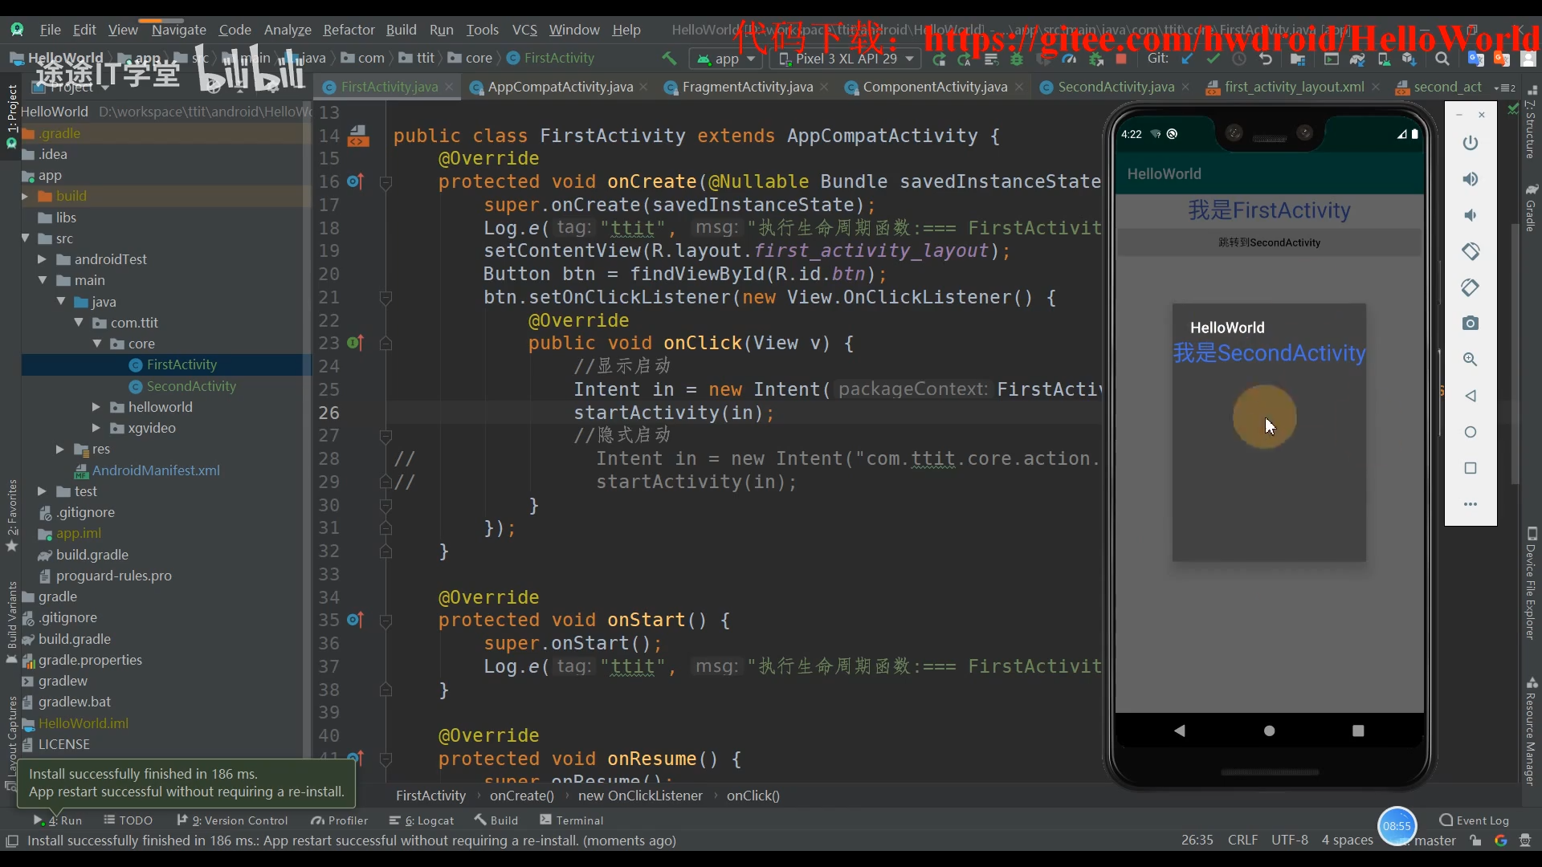Click the 9: Version Control button

232,820
